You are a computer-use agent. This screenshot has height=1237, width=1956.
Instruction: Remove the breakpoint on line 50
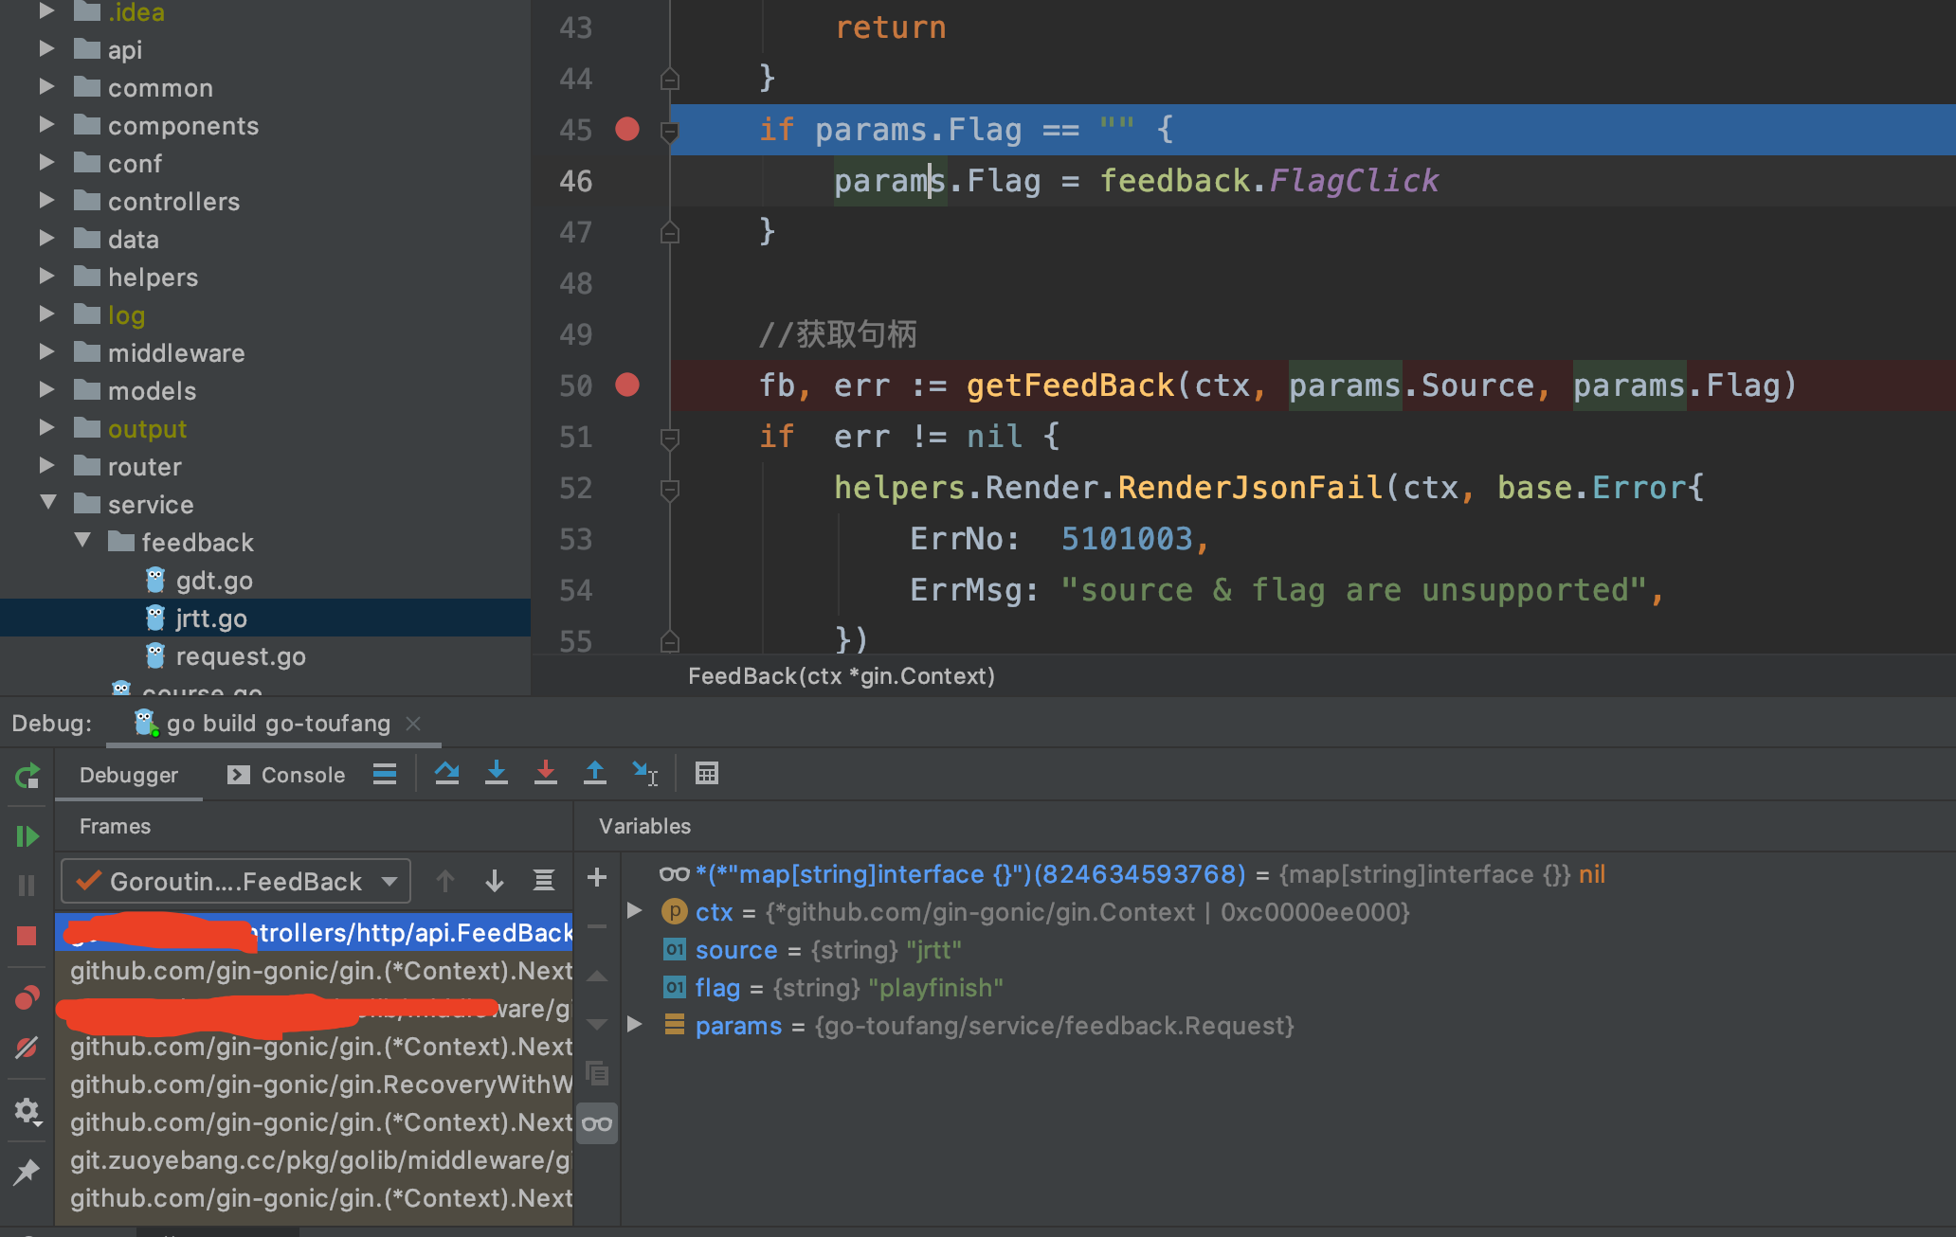click(627, 385)
